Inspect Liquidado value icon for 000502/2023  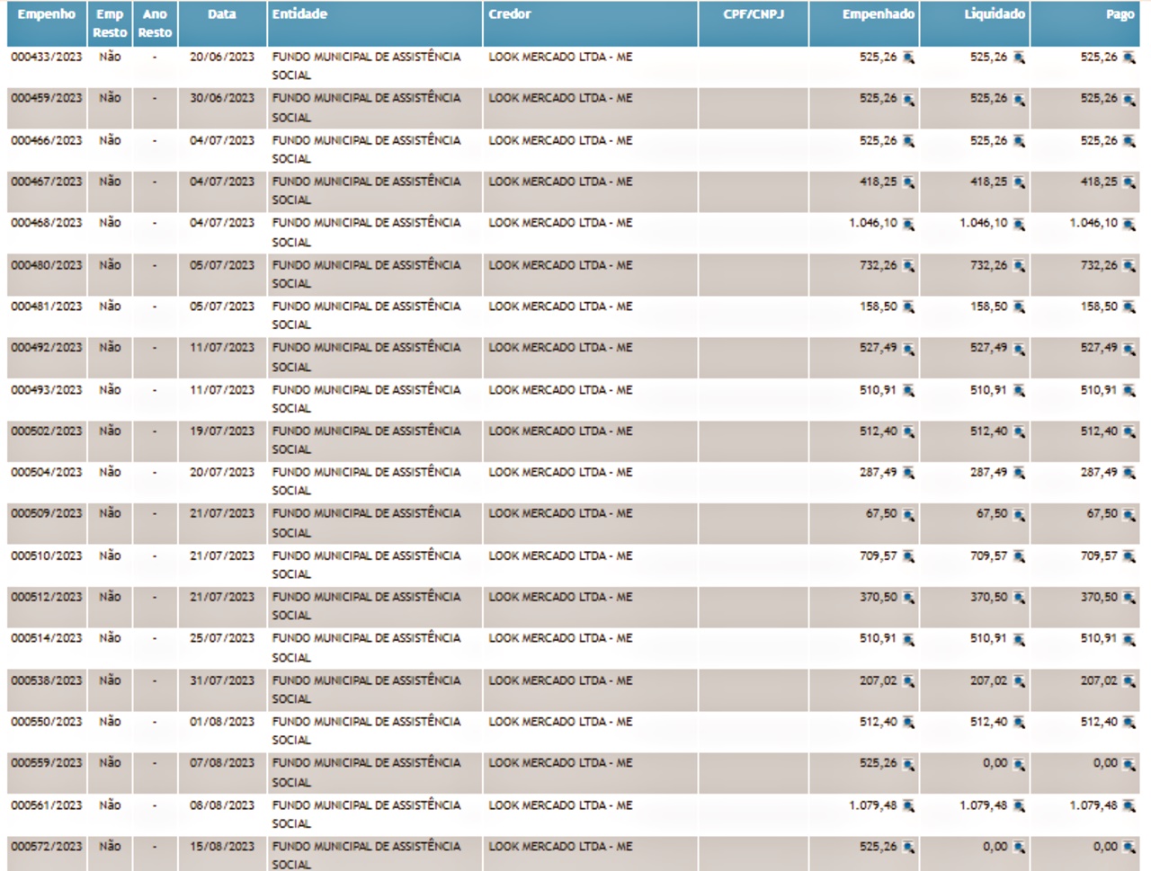pyautogui.click(x=1019, y=432)
